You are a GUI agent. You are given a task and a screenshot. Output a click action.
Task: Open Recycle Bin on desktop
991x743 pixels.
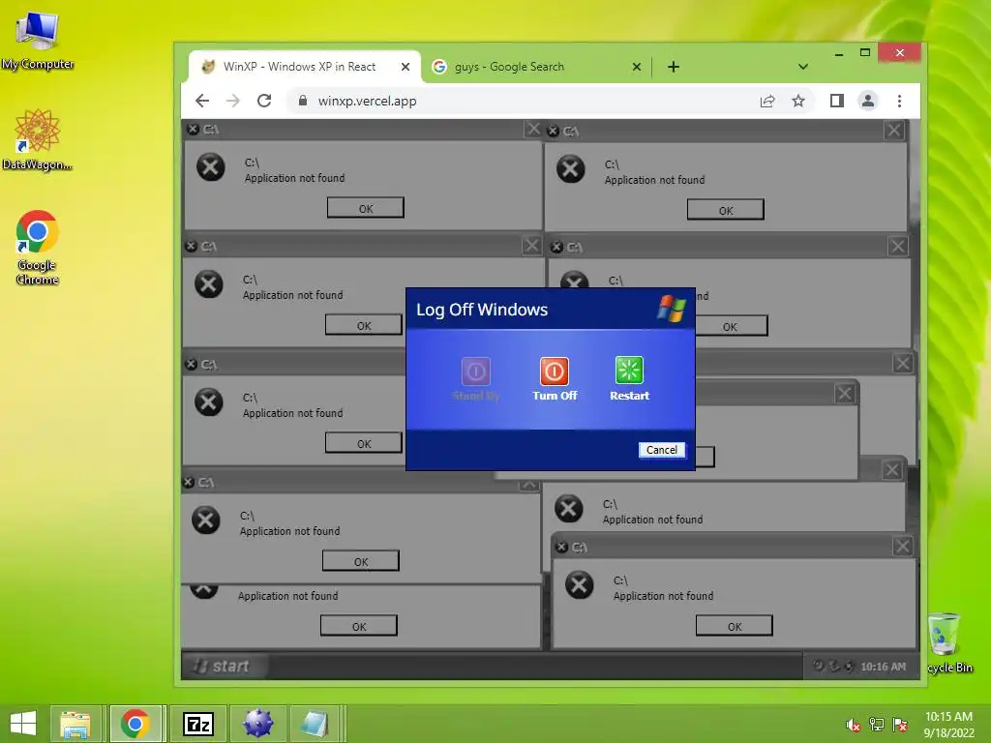(x=948, y=642)
